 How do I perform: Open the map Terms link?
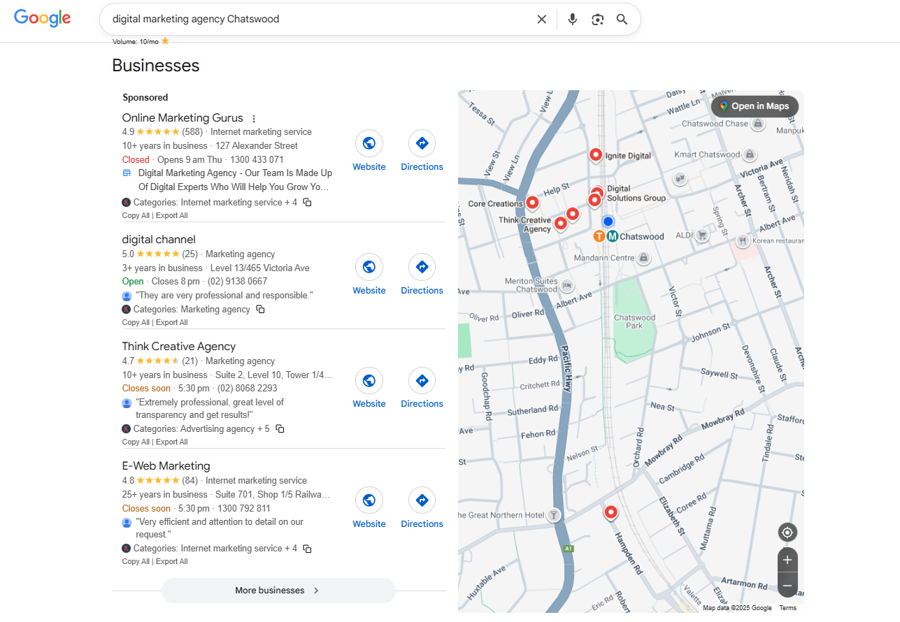click(x=787, y=607)
